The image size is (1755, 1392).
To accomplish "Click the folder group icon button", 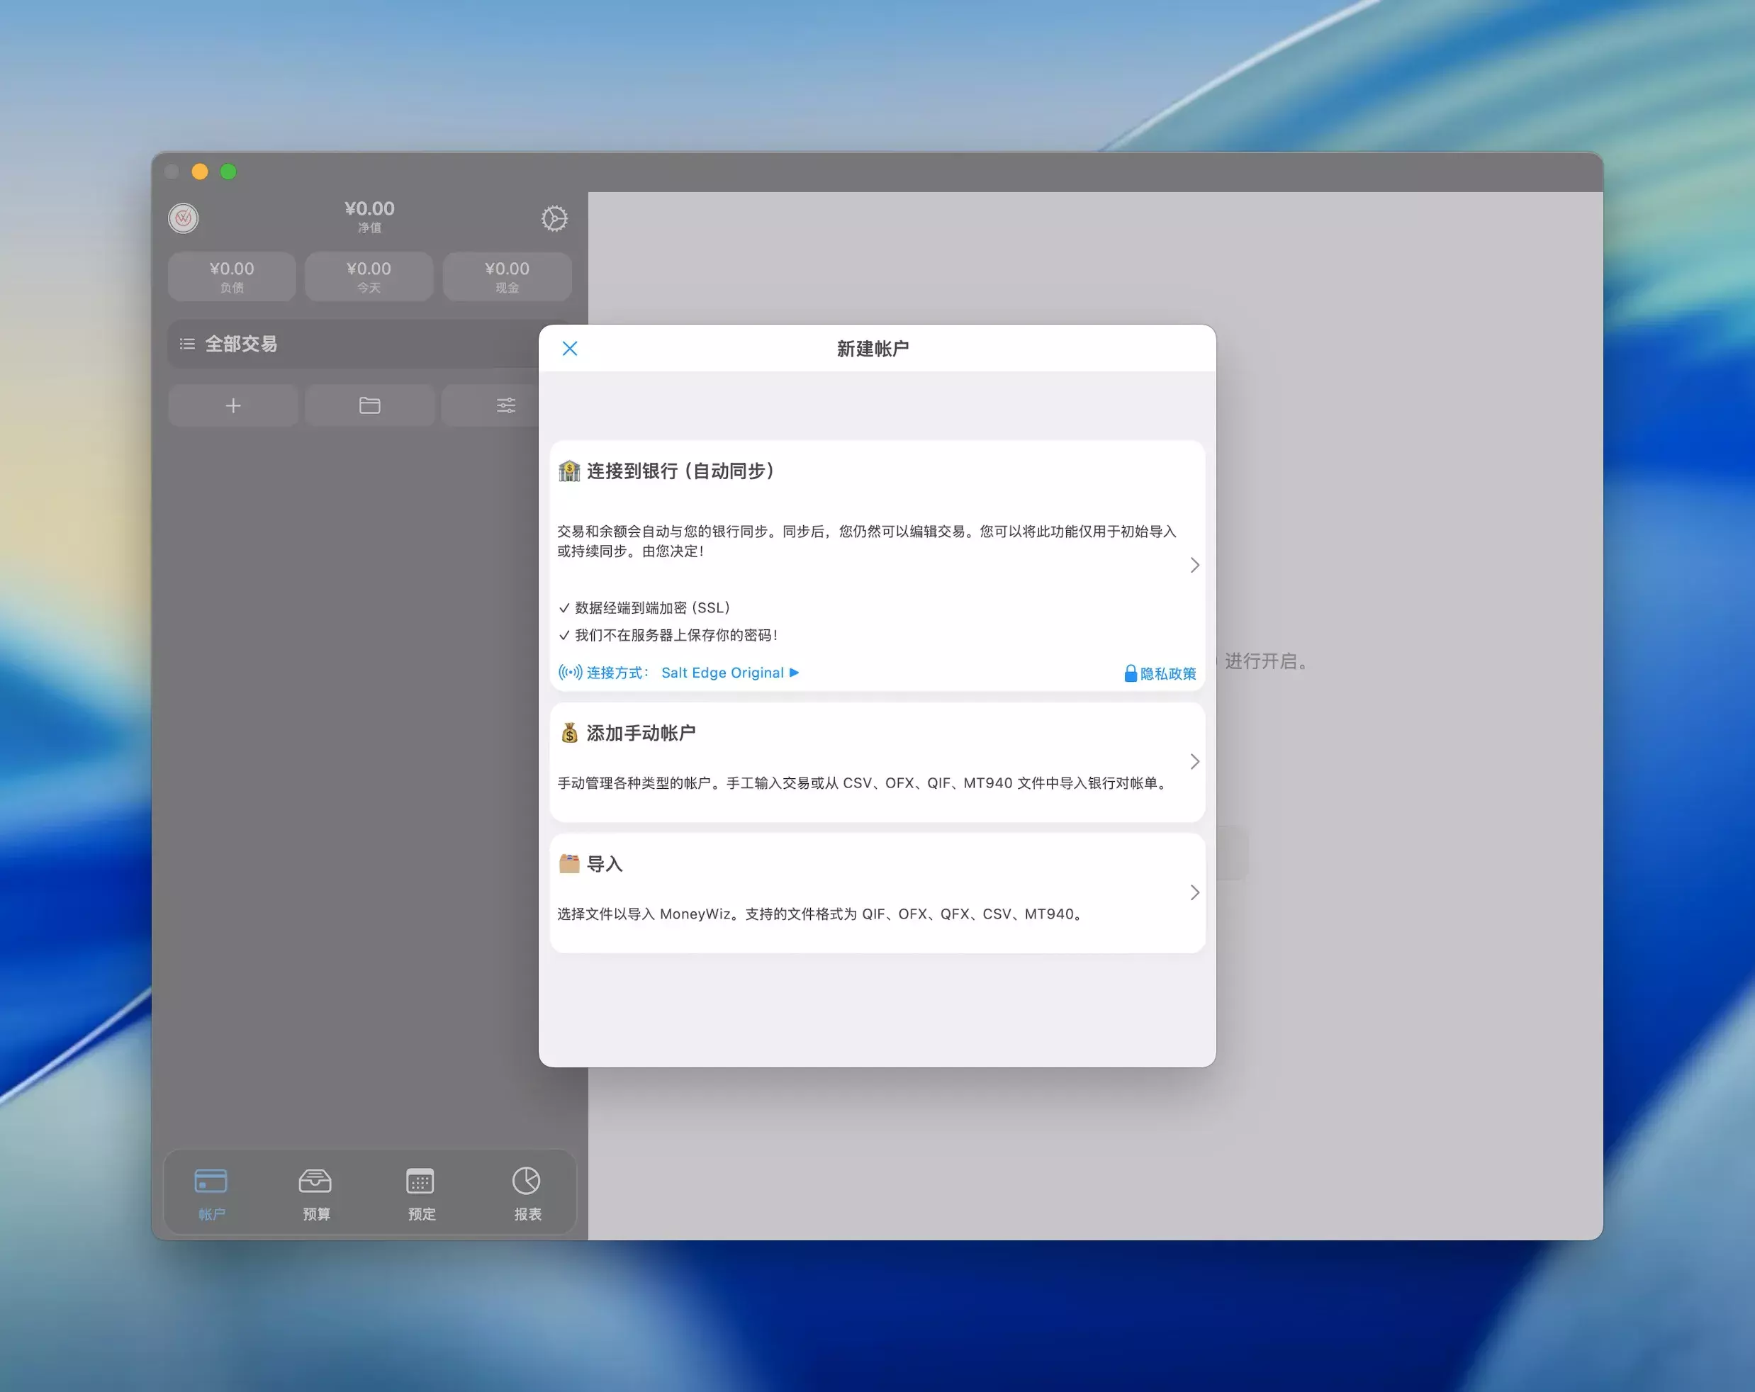I will pos(369,405).
